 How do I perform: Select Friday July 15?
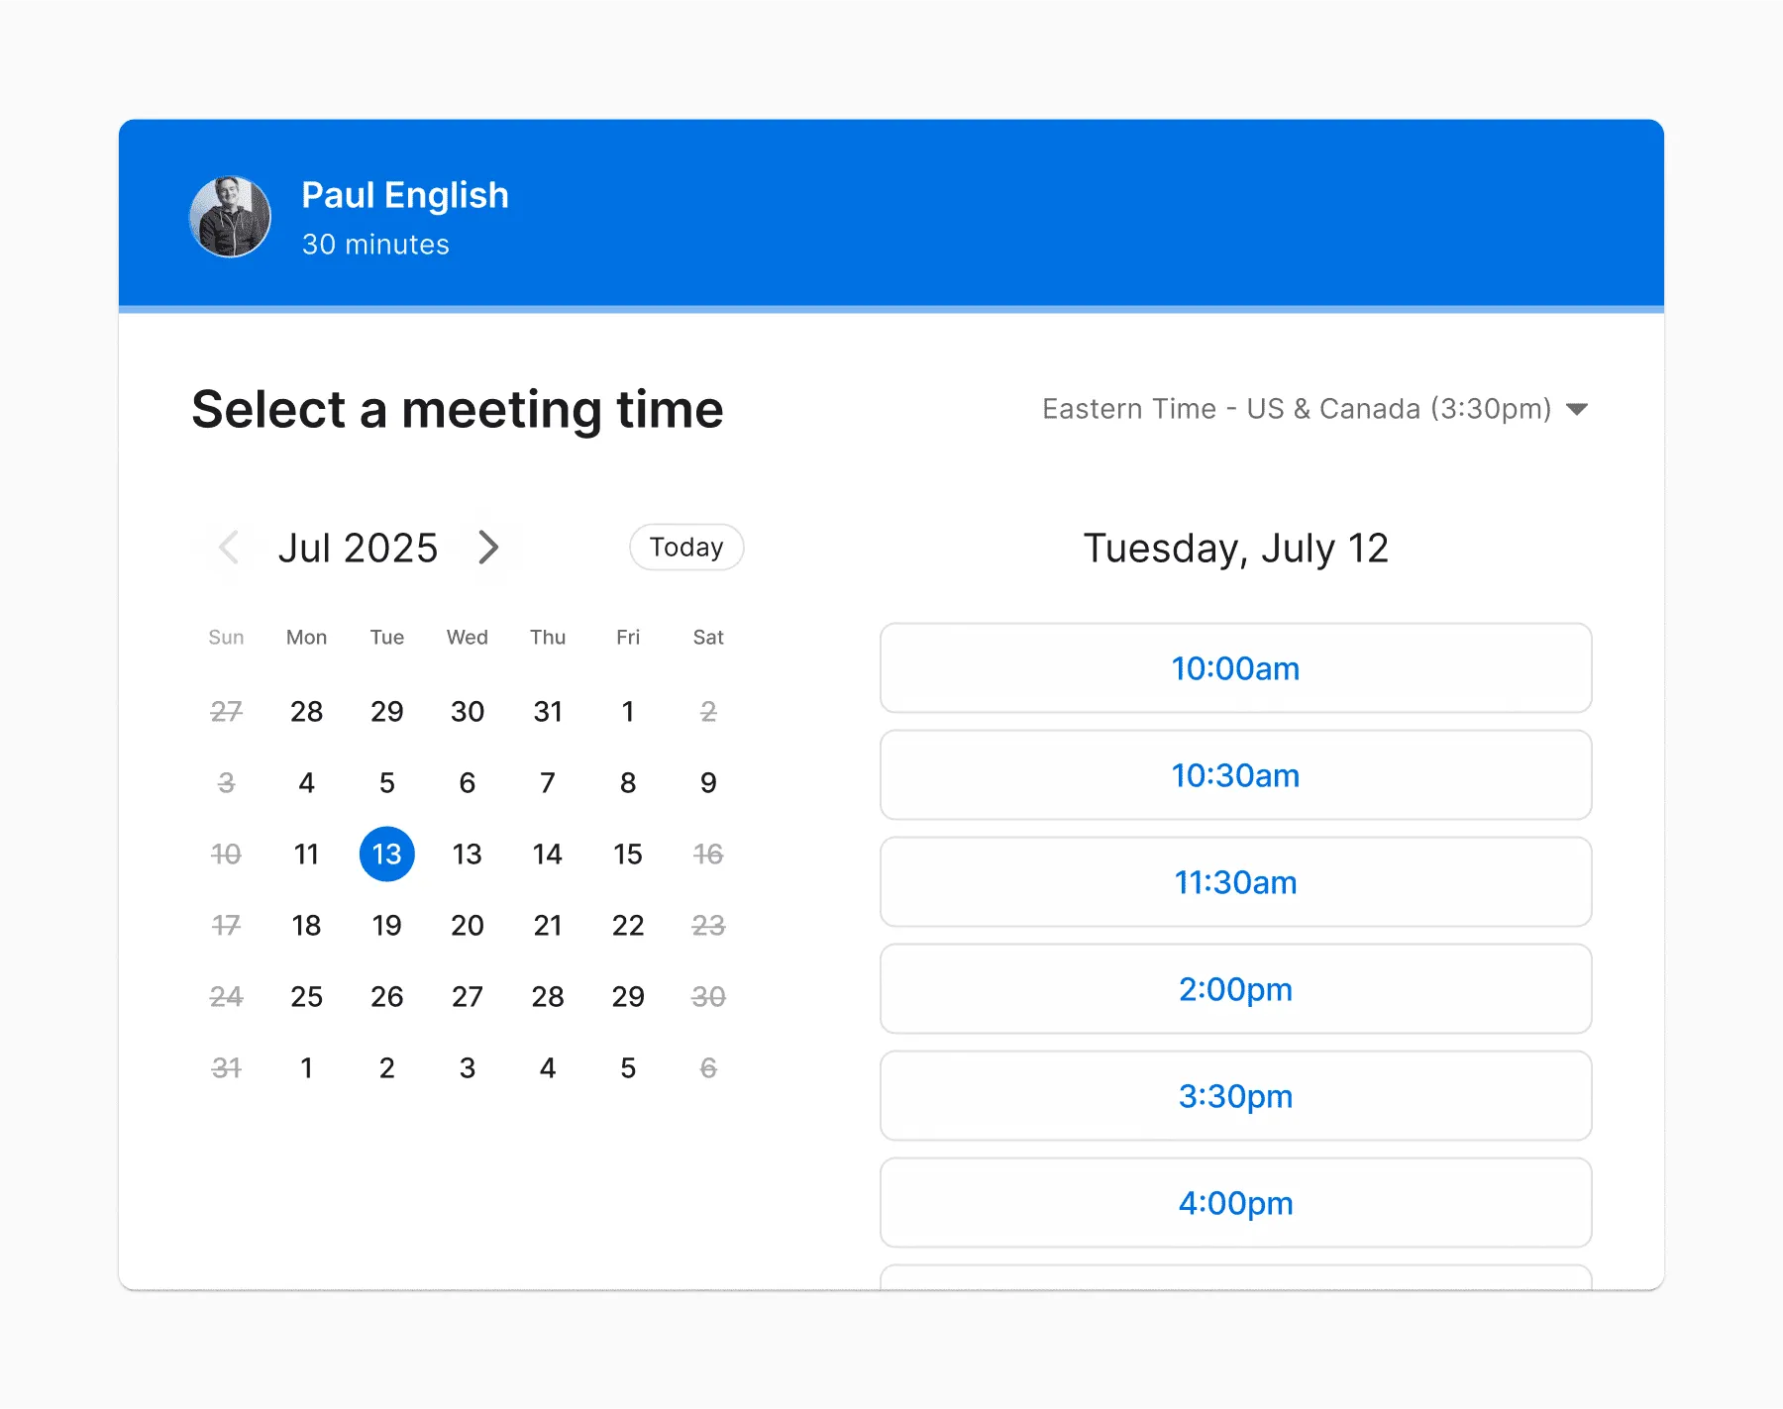628,854
